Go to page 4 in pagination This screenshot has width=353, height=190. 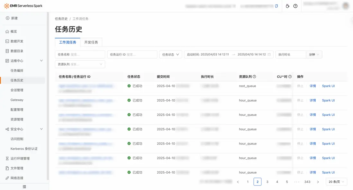277,182
